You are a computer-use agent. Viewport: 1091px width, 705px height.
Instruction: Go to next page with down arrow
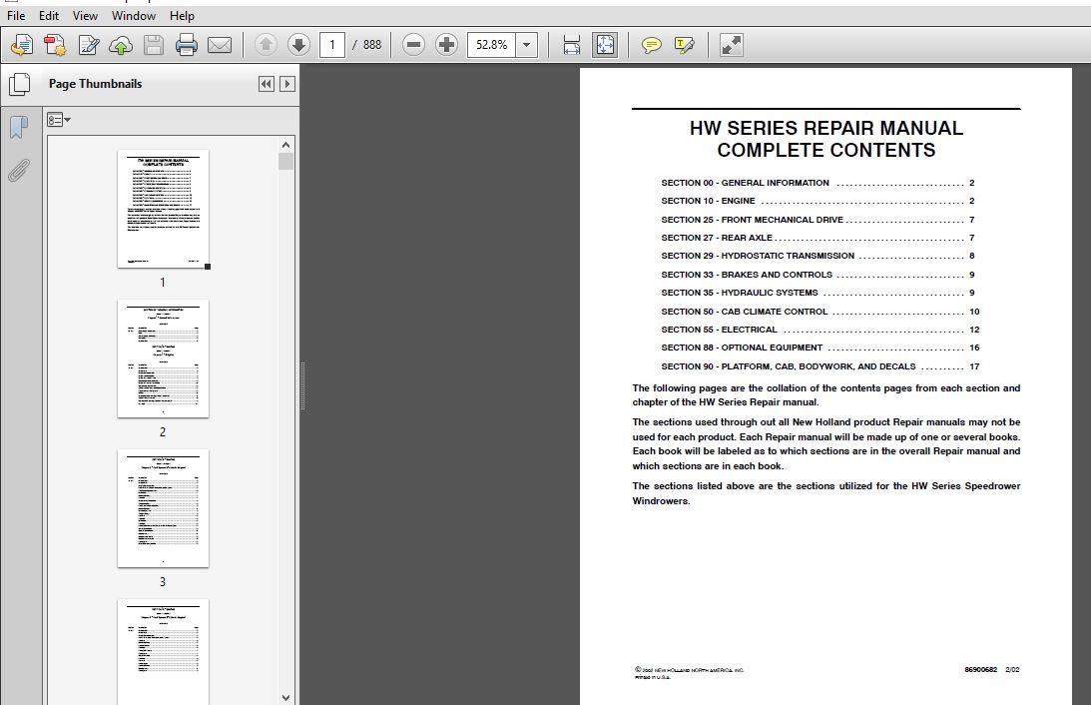(298, 45)
